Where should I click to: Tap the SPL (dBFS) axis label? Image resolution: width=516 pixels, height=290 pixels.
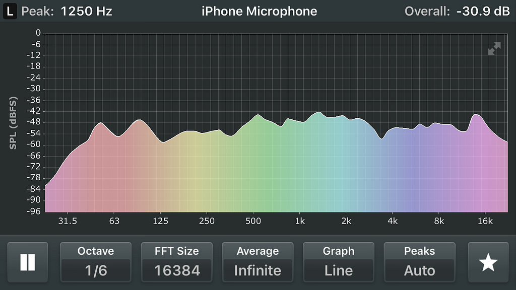[14, 122]
